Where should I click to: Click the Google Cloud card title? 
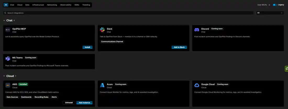coord(208,84)
